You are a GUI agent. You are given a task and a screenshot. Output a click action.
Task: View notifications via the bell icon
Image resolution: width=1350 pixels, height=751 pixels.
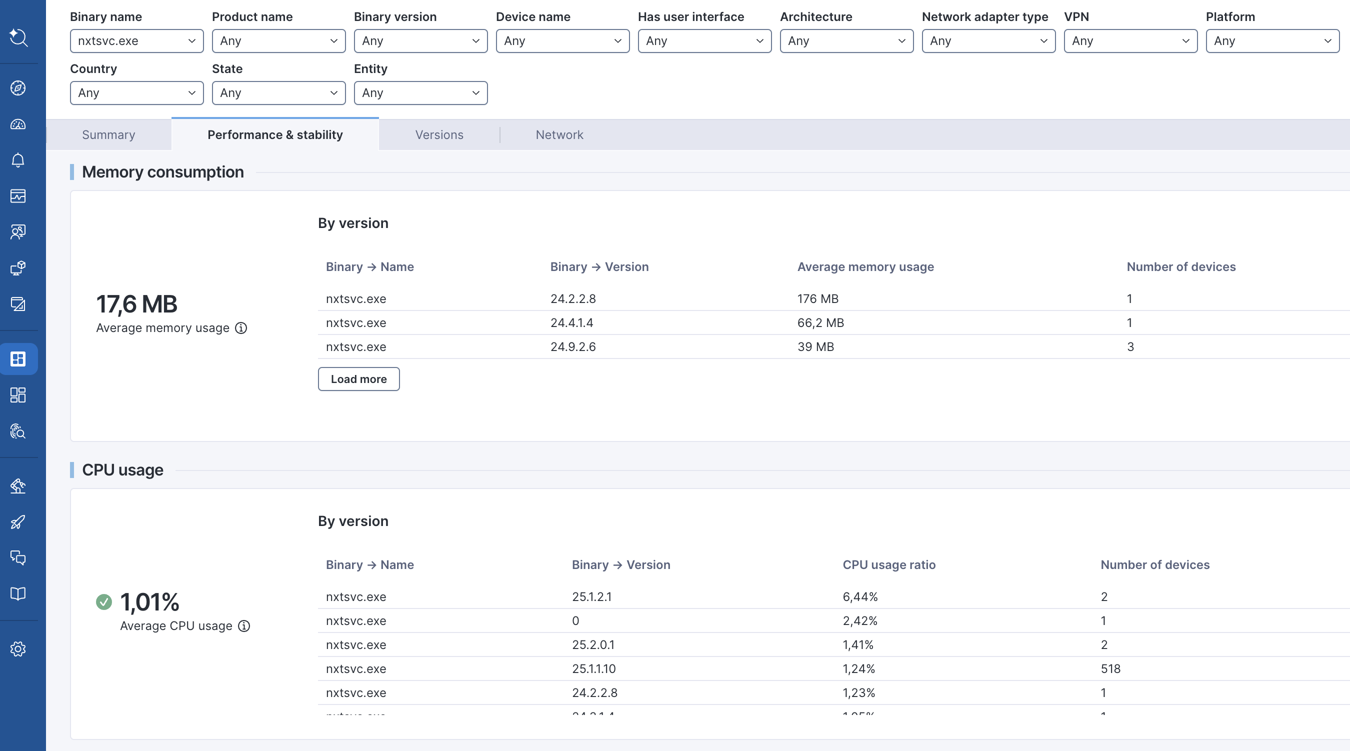(x=19, y=160)
